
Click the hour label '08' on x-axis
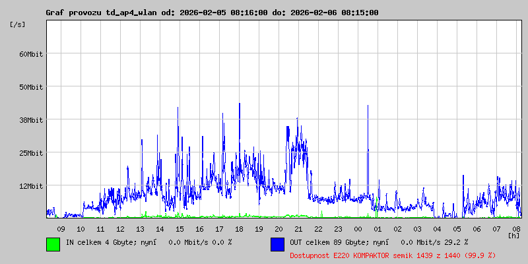coord(517,229)
